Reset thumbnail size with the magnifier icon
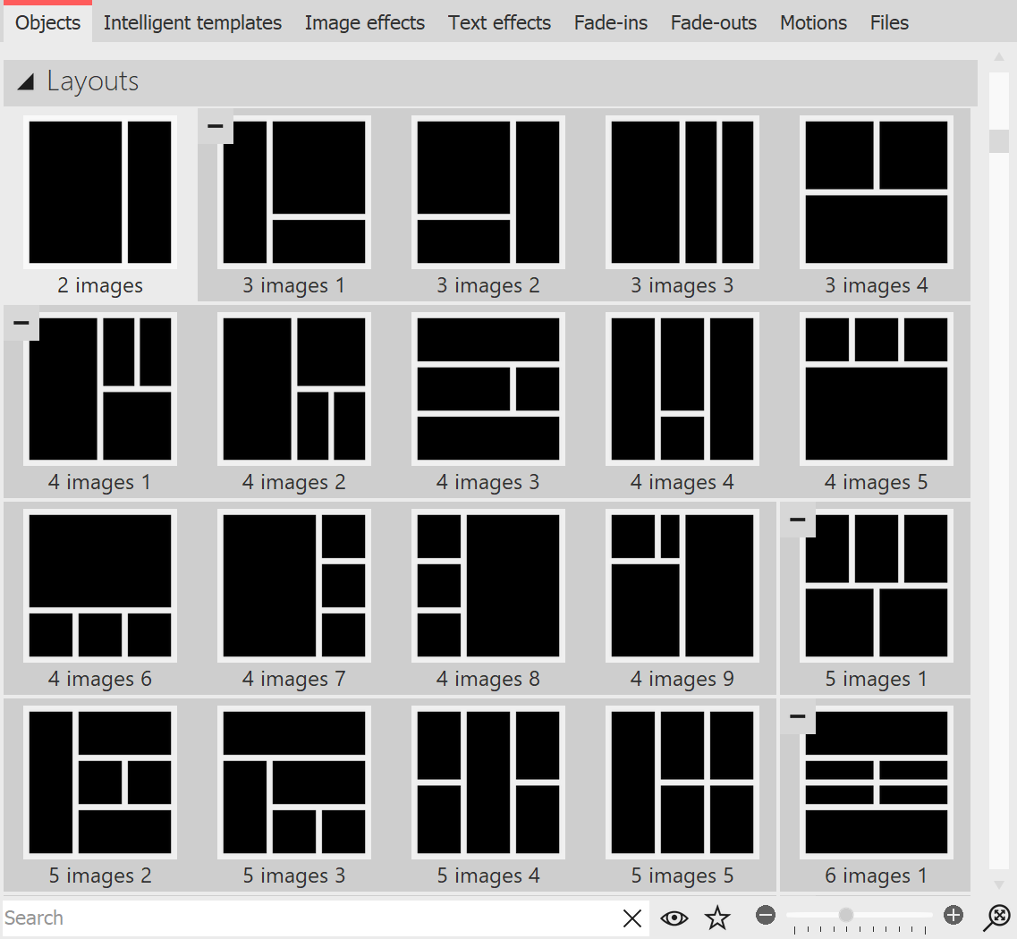 tap(996, 918)
